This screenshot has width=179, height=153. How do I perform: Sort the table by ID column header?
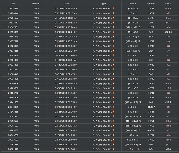[13, 3]
